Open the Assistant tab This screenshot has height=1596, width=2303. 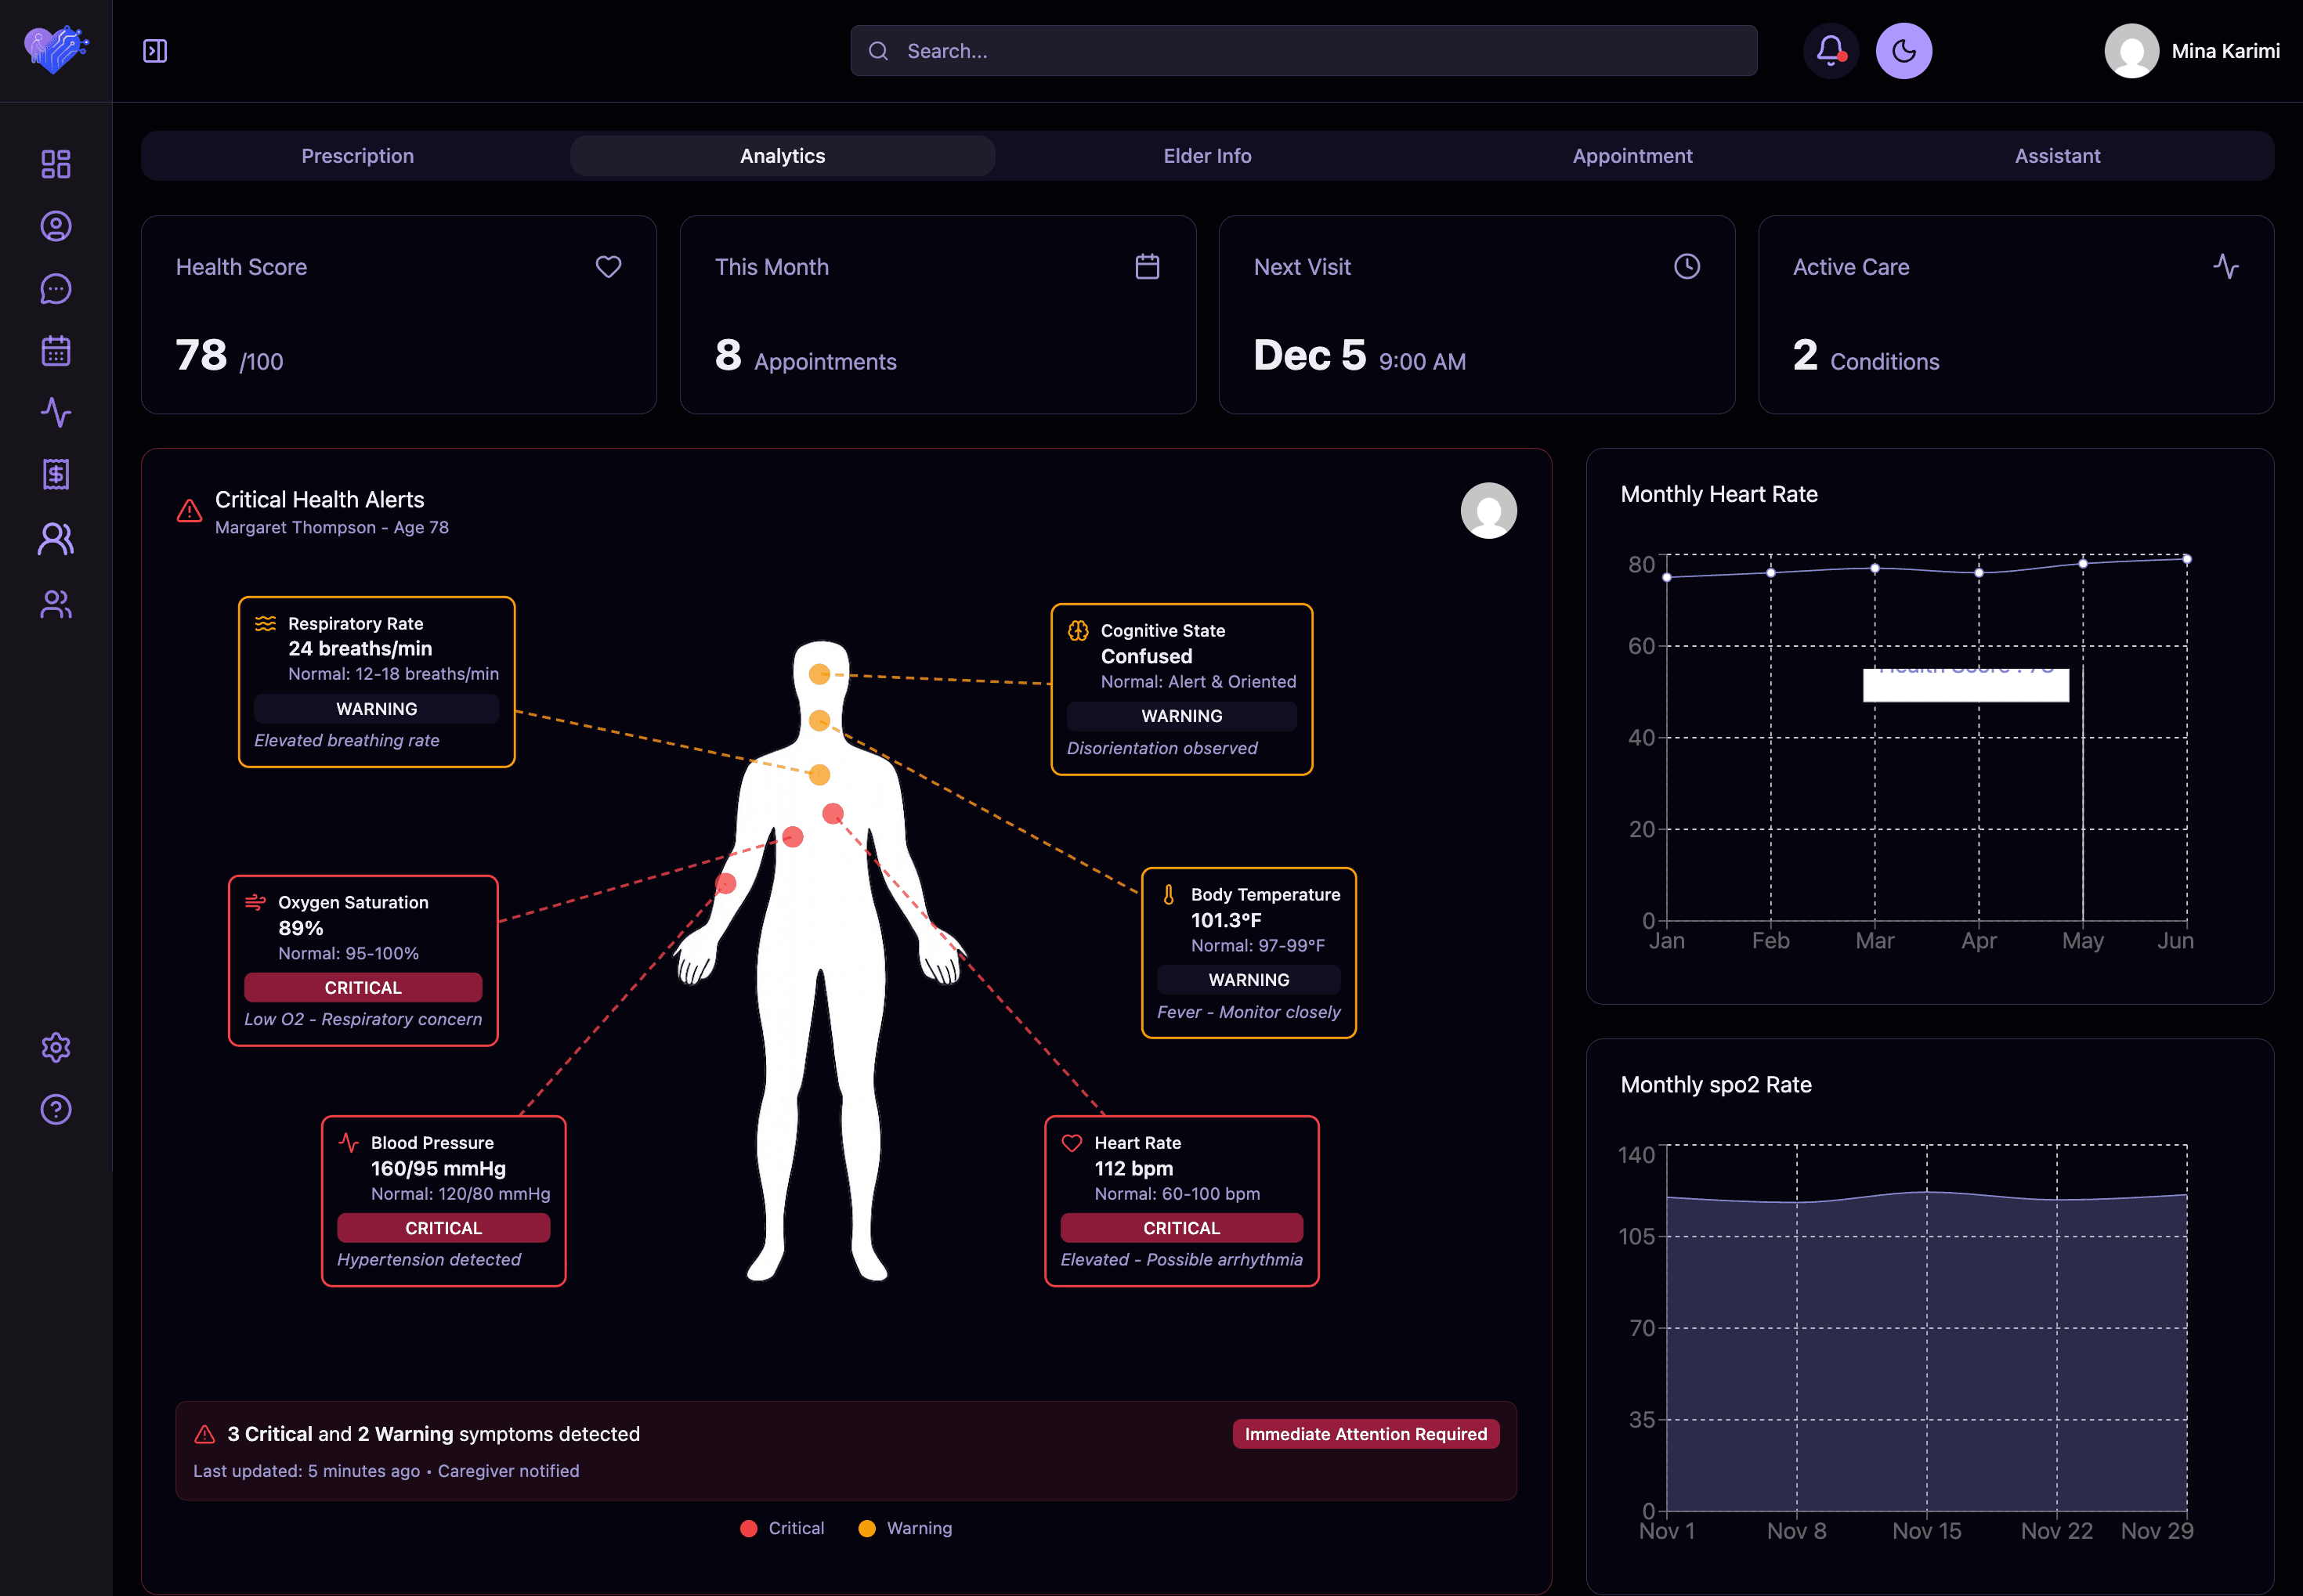2058,156
